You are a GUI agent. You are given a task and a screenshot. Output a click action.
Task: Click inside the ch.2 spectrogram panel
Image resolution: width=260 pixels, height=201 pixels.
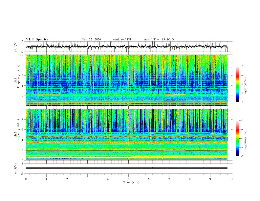coord(127,135)
